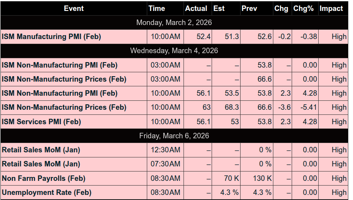
Task: Click the Actual column header
Action: 196,8
